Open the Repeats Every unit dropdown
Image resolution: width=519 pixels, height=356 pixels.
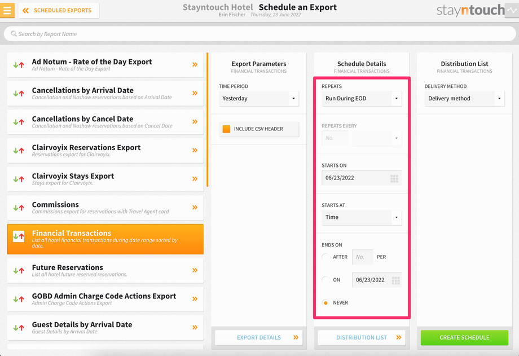pos(377,138)
